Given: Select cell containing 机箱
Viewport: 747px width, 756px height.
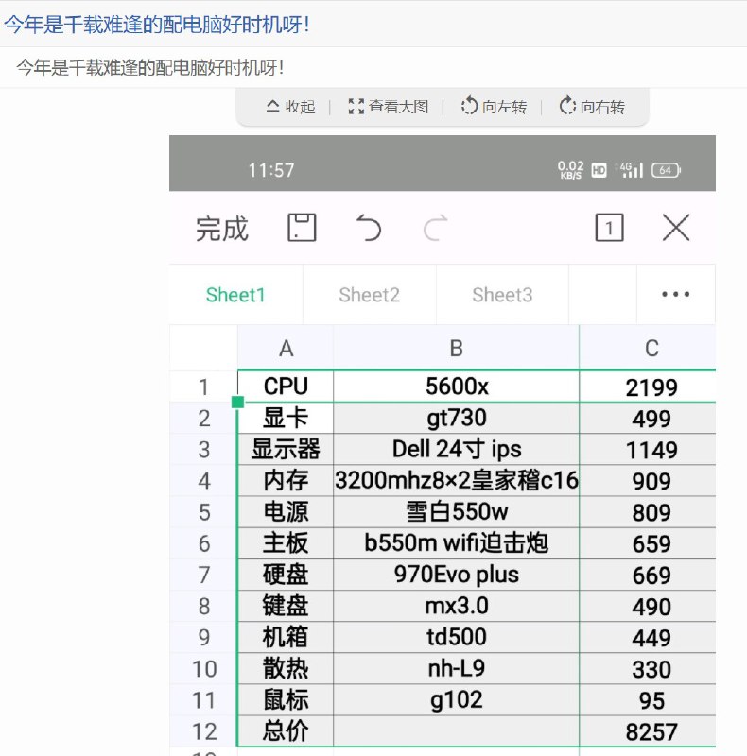Looking at the screenshot, I should coord(286,637).
